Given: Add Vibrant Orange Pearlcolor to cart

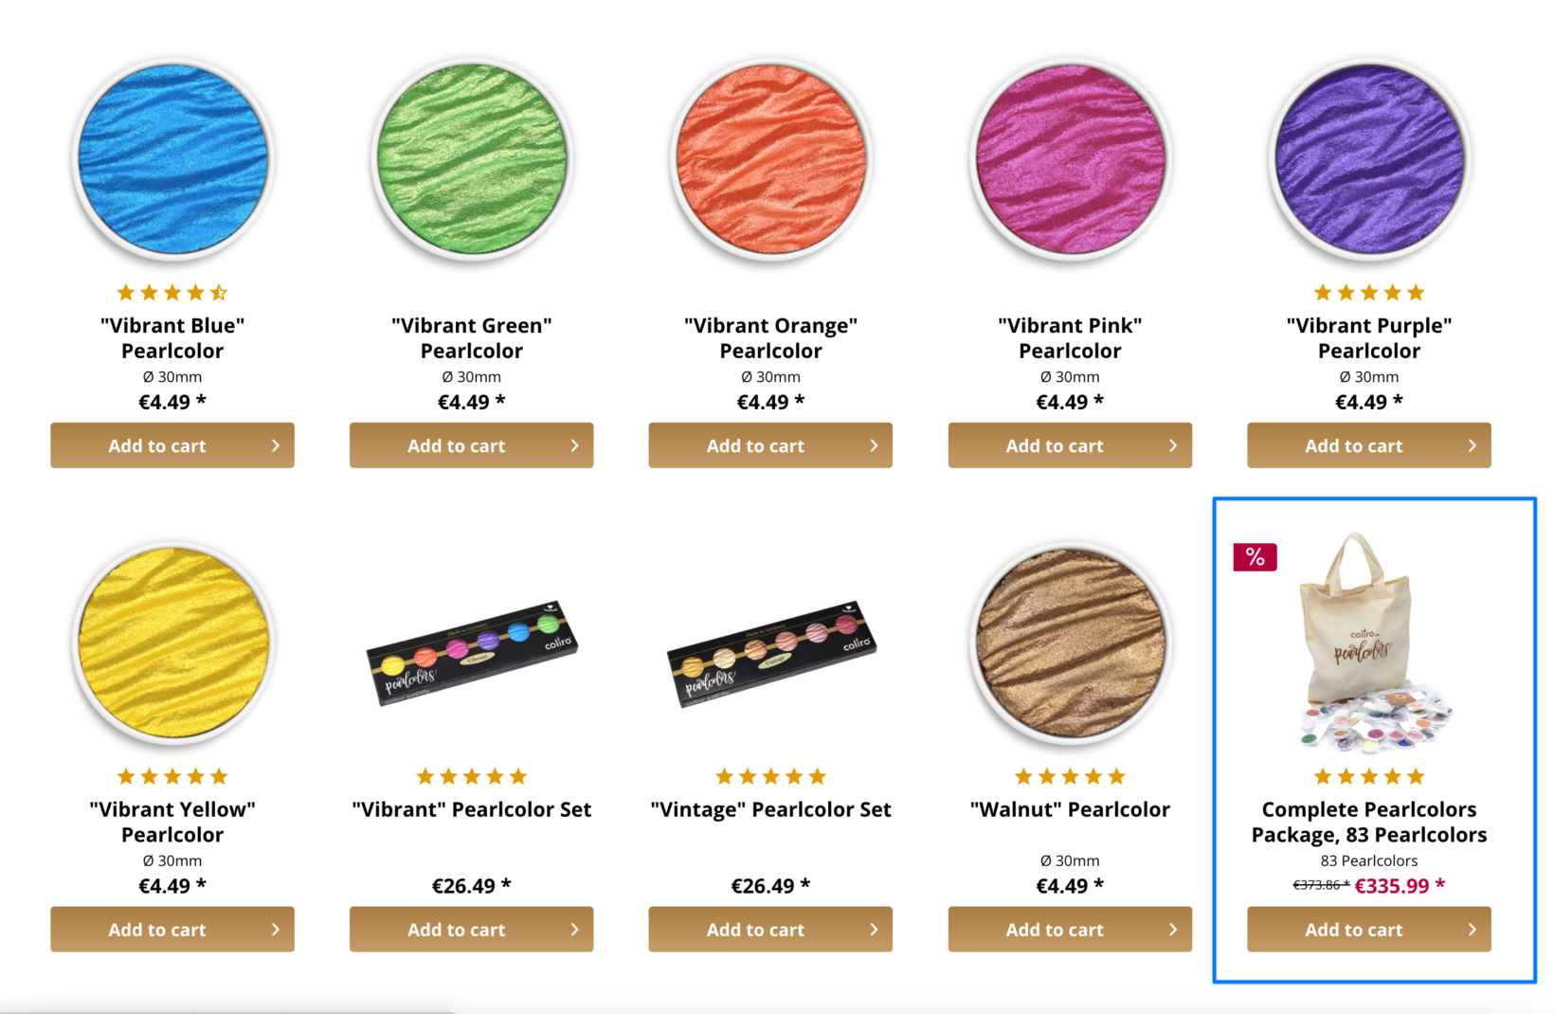Looking at the screenshot, I should click(x=769, y=444).
